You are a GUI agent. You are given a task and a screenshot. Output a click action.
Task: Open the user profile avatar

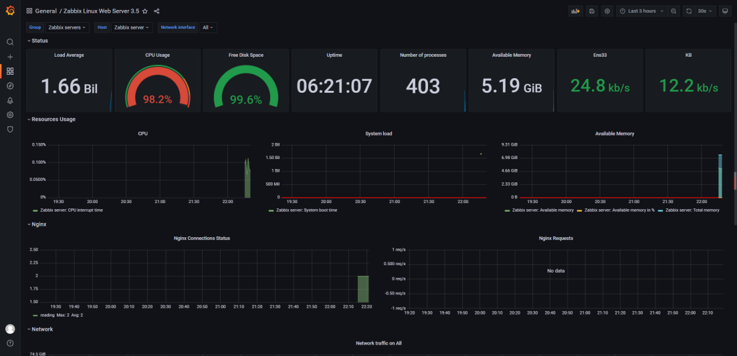coord(10,329)
